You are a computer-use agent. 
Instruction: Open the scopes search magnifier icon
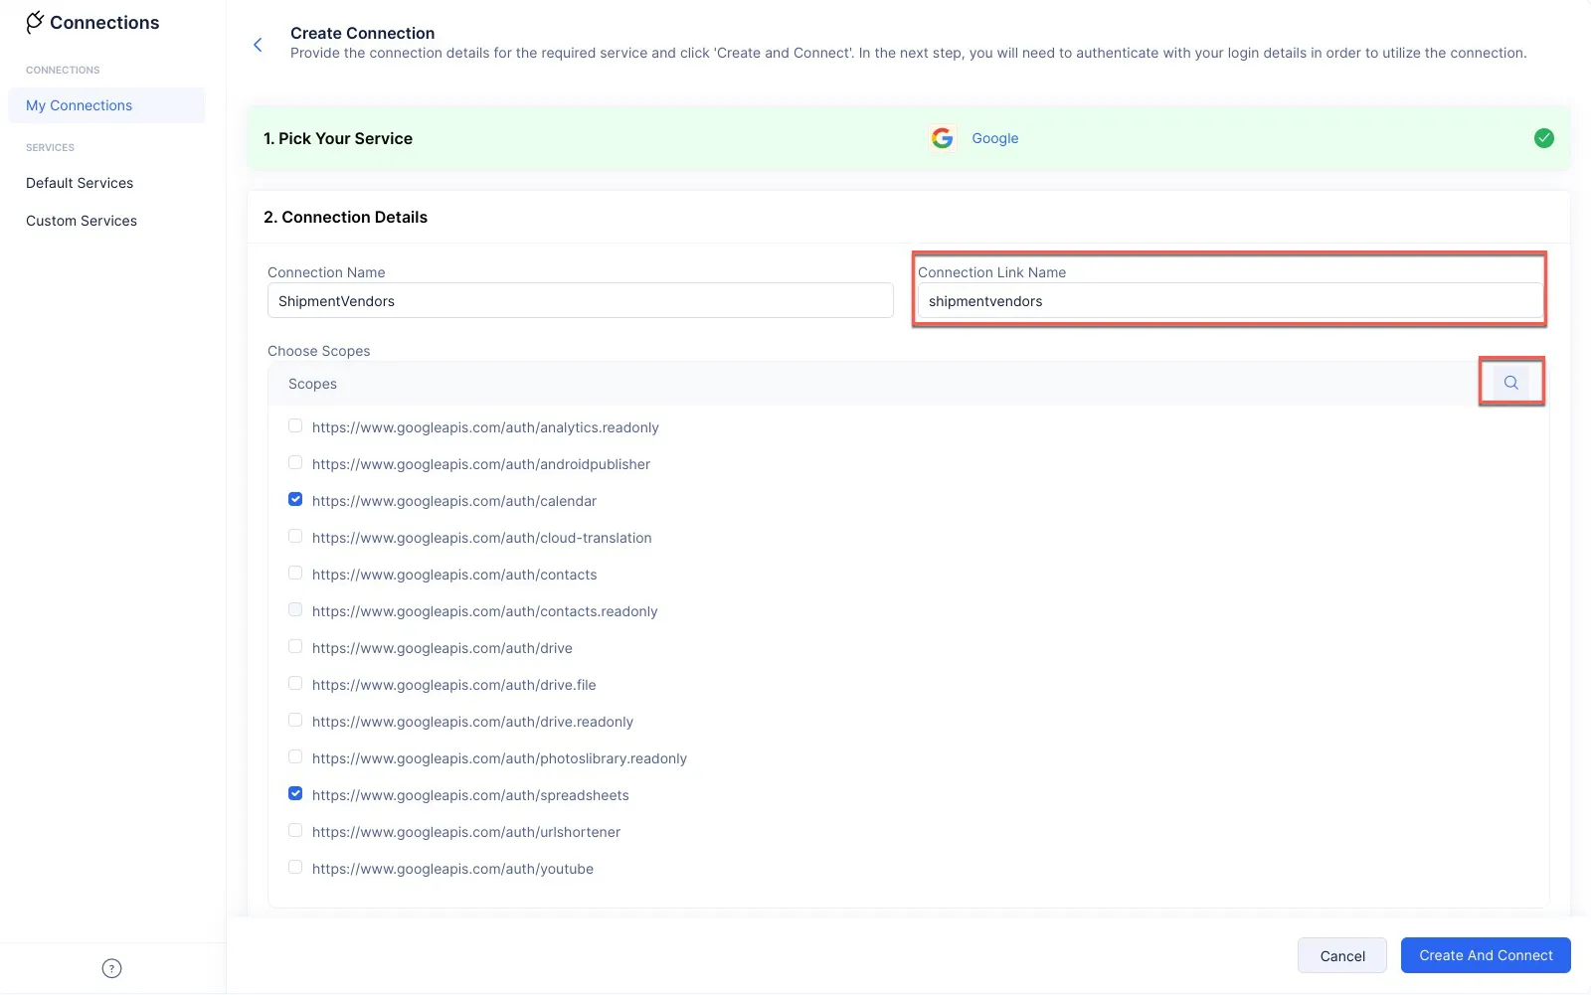tap(1510, 383)
